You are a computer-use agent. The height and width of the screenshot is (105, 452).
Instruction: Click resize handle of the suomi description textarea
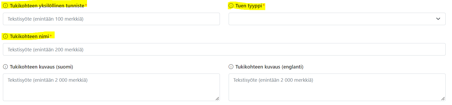(x=217, y=98)
